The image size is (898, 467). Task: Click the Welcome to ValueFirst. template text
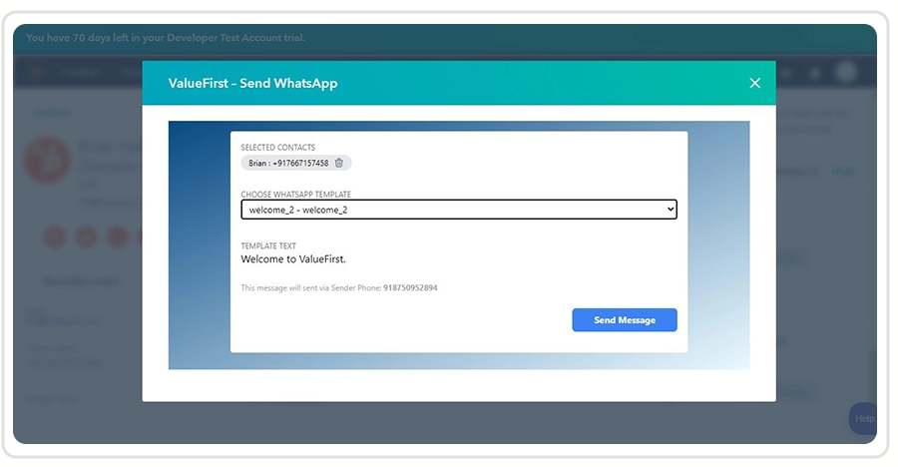tap(293, 259)
